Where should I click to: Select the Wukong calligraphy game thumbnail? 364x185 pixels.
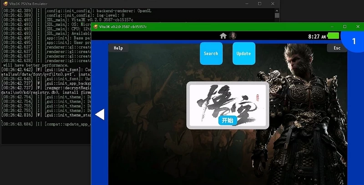click(228, 105)
